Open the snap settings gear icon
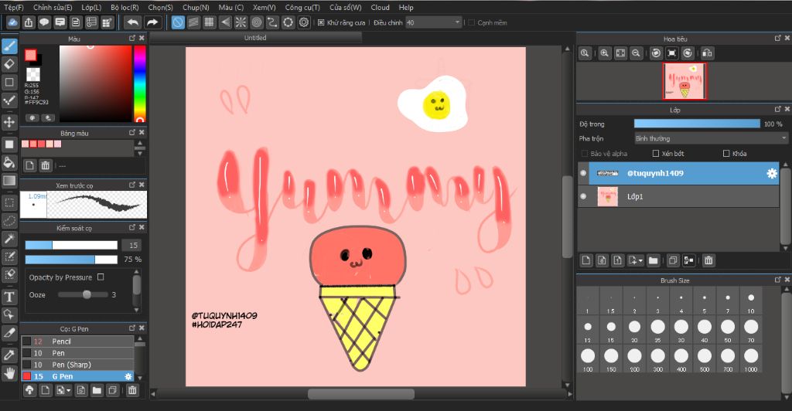792x411 pixels. (x=303, y=22)
